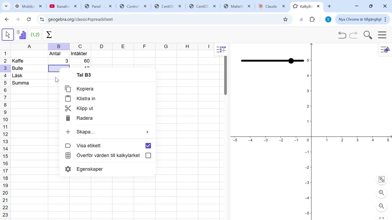
Task: Zoom out on the graphics view
Action: tap(382, 206)
